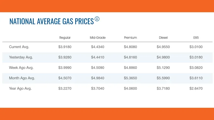The image size is (214, 120).
Task: Select month ago mid-grade price $4.9840
Action: pyautogui.click(x=98, y=78)
